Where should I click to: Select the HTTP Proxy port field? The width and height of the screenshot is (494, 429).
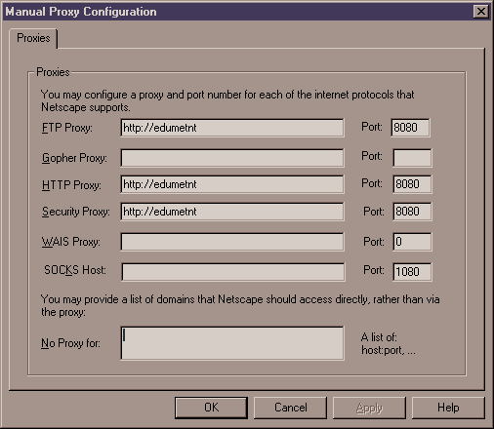pos(412,184)
